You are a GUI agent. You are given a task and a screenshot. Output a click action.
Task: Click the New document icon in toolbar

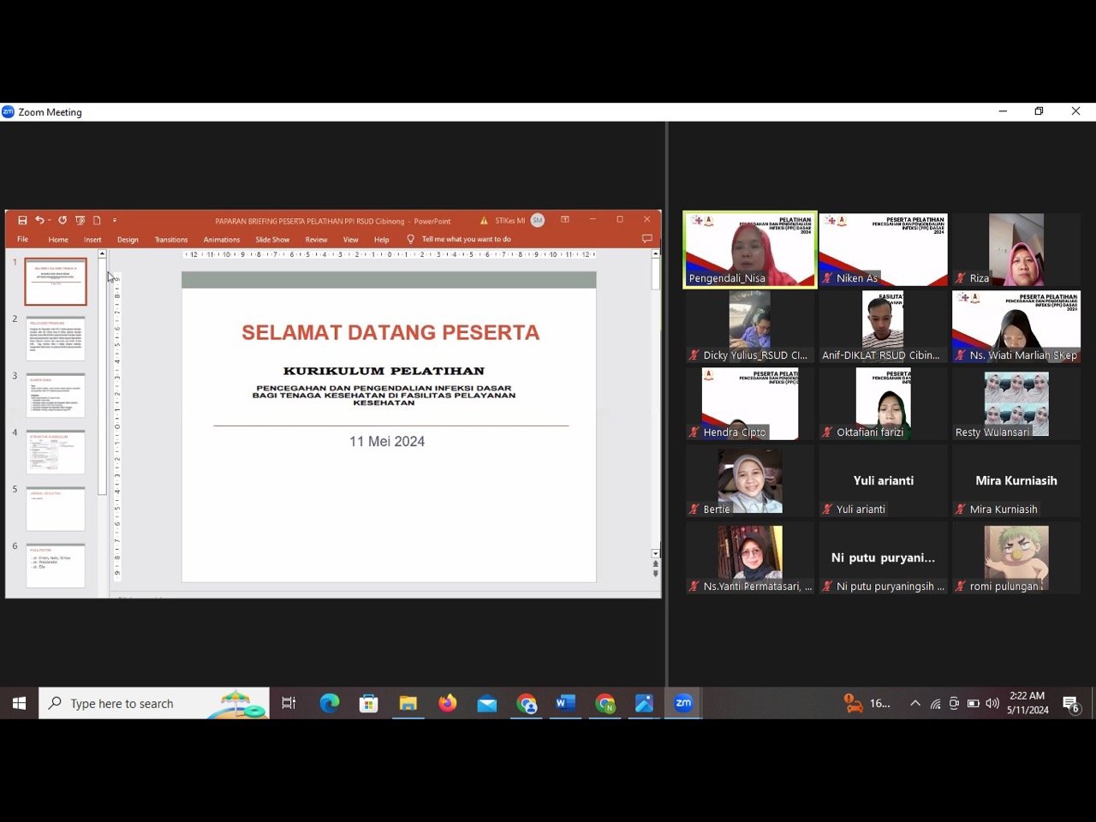(x=97, y=220)
